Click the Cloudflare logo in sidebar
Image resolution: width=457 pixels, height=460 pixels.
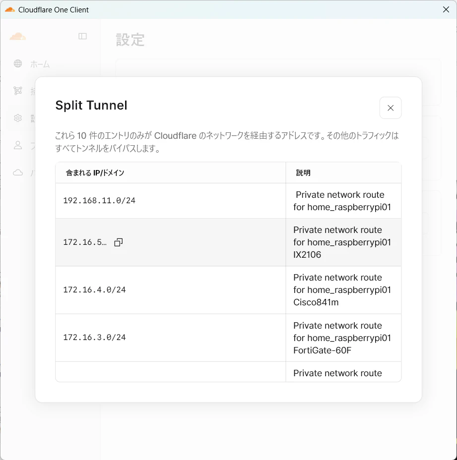click(x=18, y=36)
